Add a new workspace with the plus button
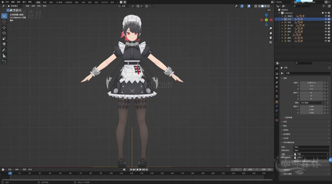 point(117,2)
